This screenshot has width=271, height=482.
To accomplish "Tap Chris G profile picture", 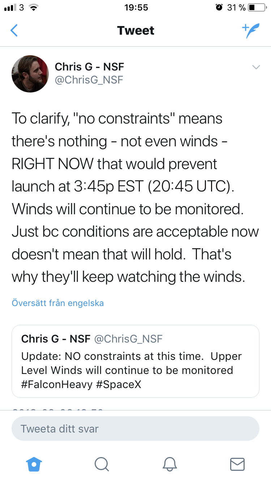I will click(30, 74).
